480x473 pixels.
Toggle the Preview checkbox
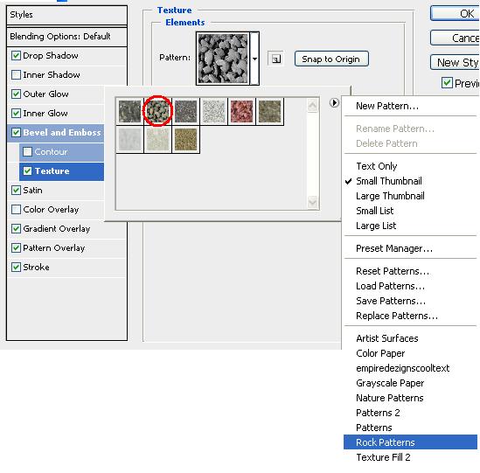pyautogui.click(x=447, y=83)
